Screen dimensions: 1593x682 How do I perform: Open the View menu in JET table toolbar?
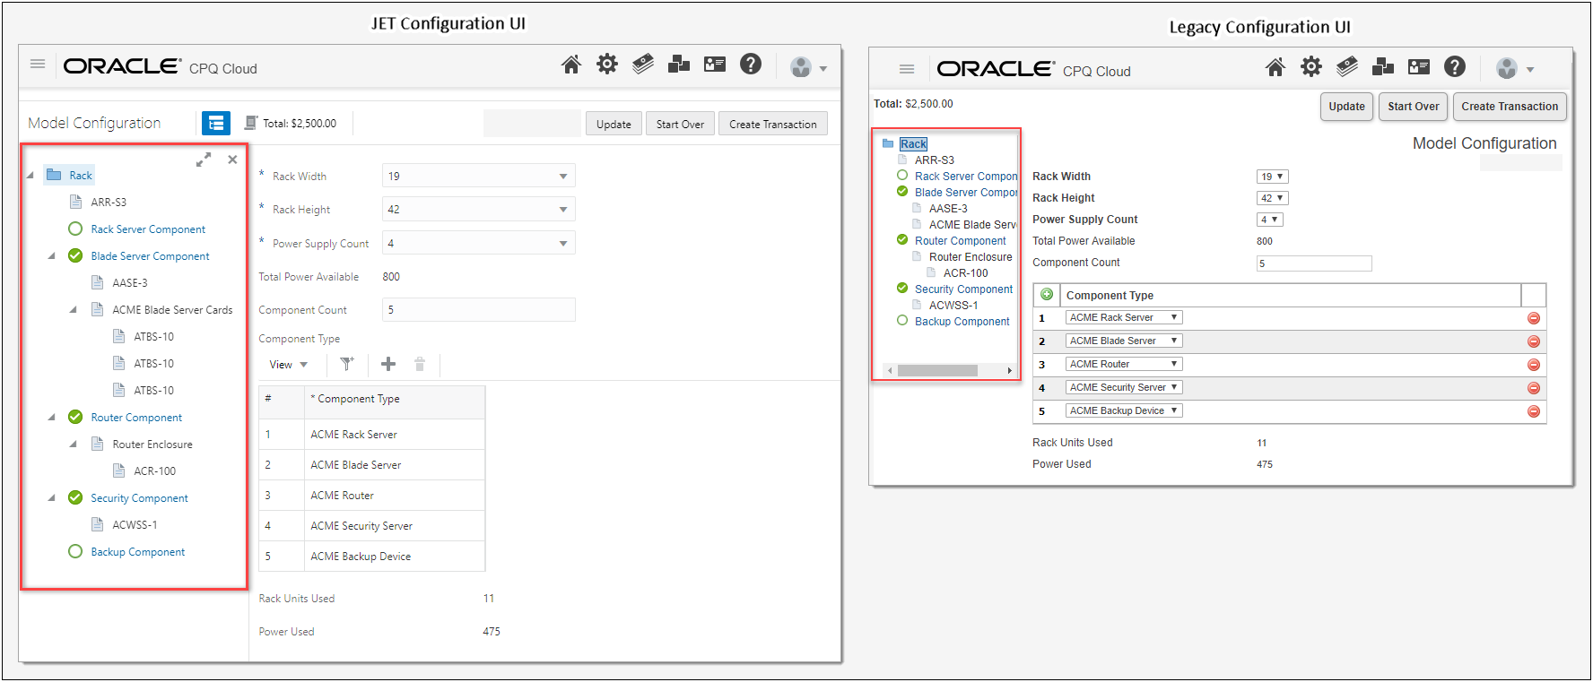pos(289,365)
